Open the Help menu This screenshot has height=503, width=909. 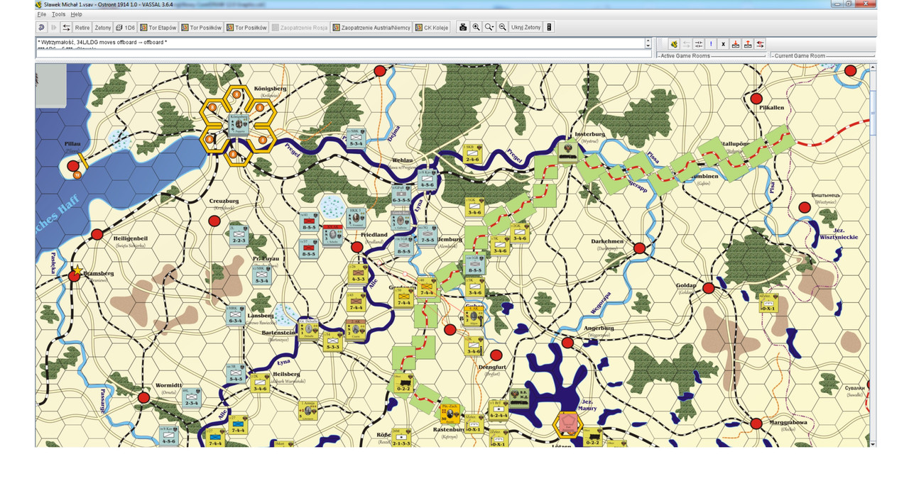click(x=77, y=14)
